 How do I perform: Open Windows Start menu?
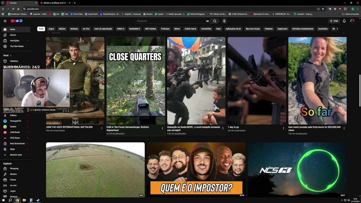click(x=3, y=200)
